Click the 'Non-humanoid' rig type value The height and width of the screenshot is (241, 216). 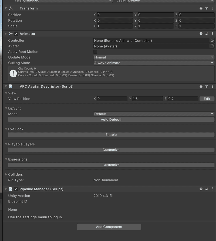(106, 180)
